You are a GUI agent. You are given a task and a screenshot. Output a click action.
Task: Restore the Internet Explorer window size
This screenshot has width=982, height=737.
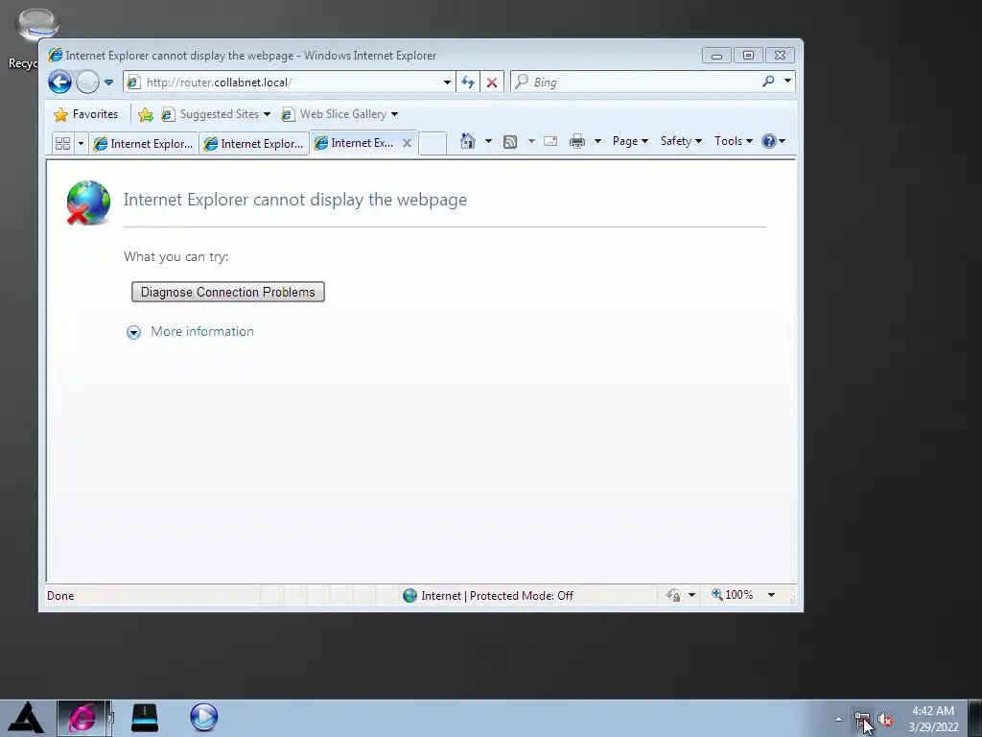coord(748,56)
